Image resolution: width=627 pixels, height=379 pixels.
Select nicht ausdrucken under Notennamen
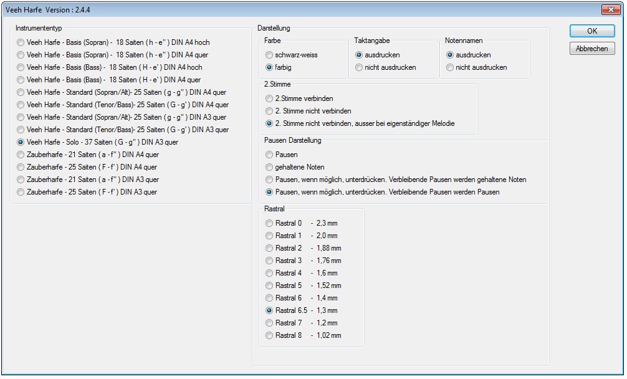point(450,67)
